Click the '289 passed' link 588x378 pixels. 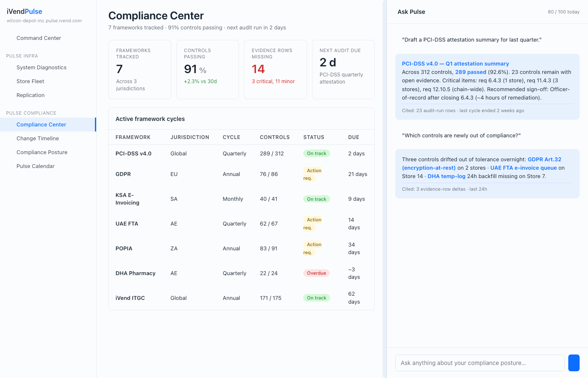point(470,72)
